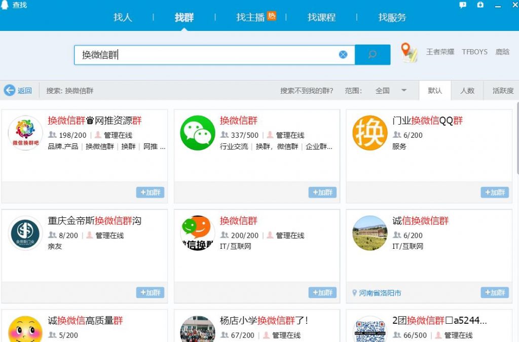
Task: Open the nearby groups map pin icon
Action: pyautogui.click(x=409, y=52)
